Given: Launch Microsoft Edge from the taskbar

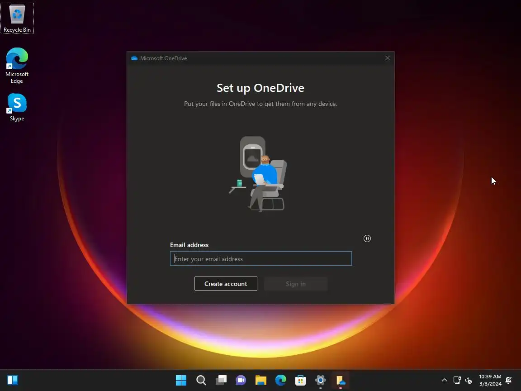Looking at the screenshot, I should pos(281,380).
